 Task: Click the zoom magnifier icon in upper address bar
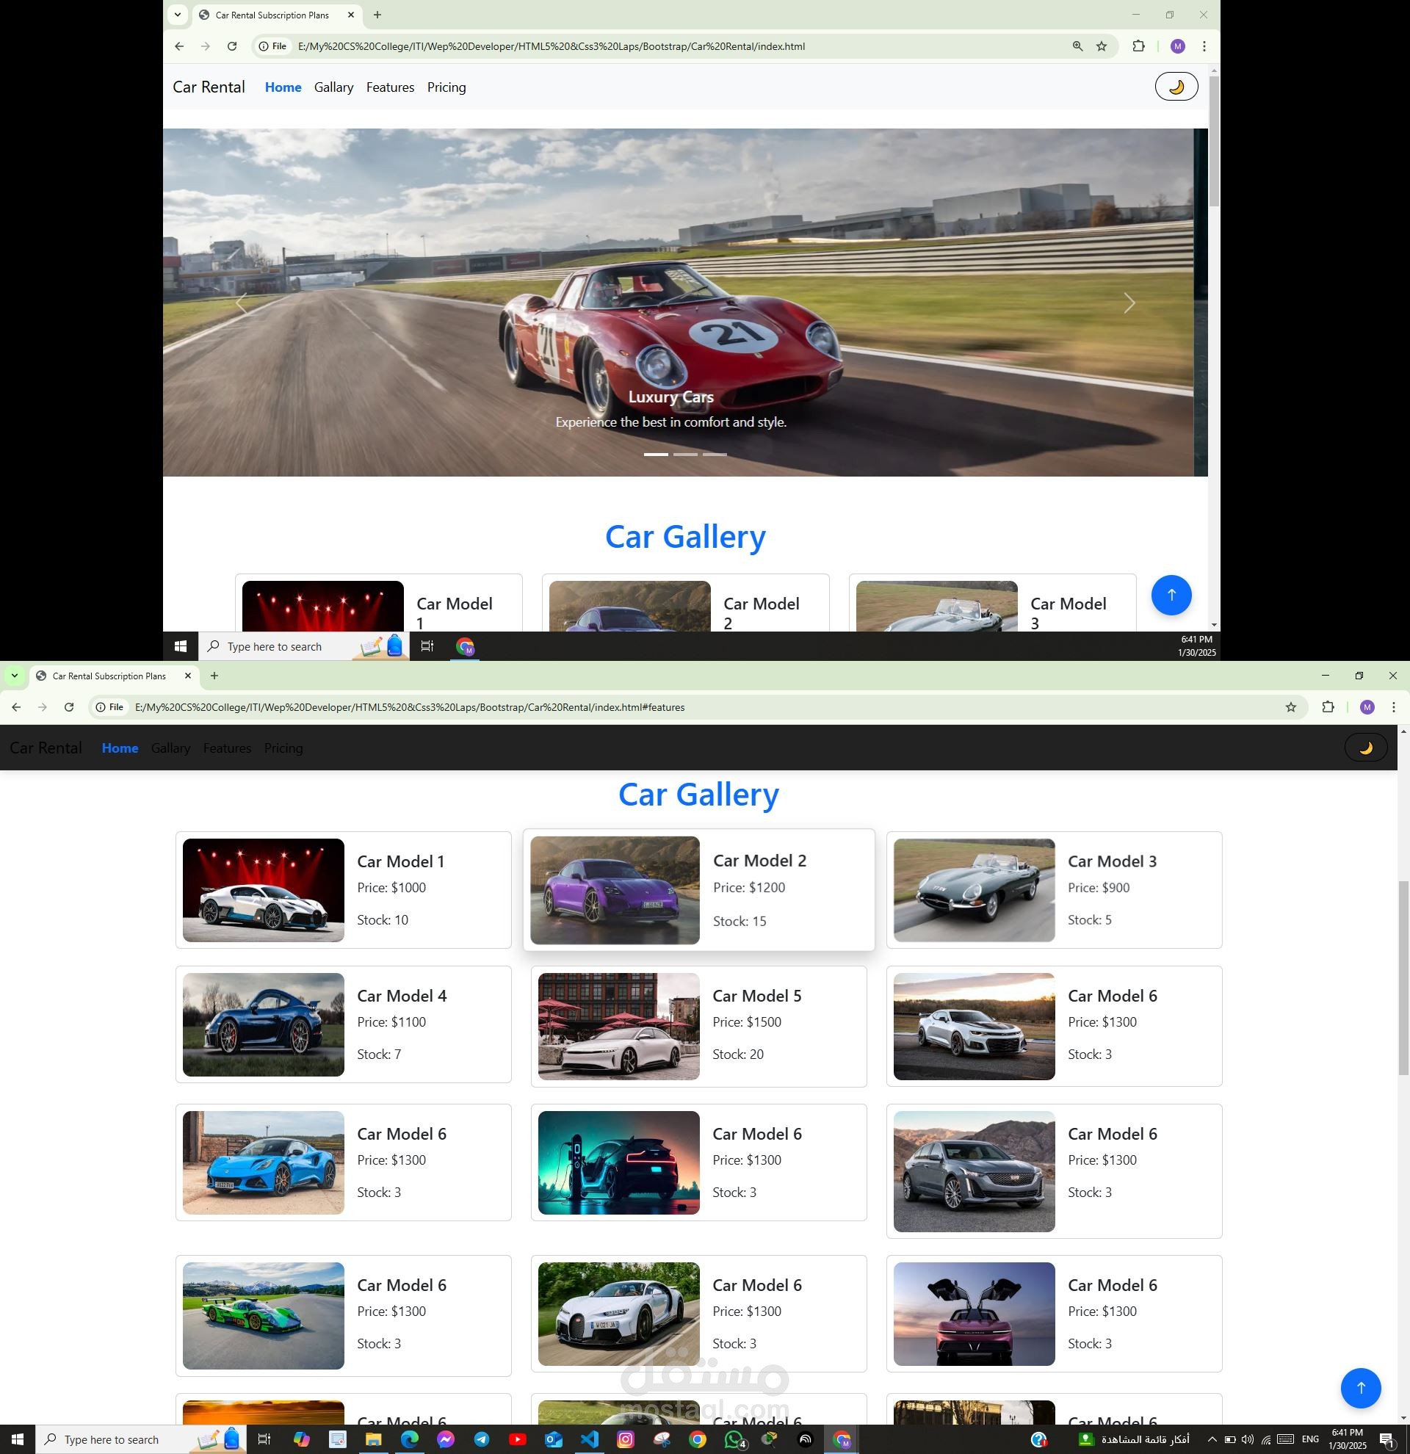click(1077, 46)
